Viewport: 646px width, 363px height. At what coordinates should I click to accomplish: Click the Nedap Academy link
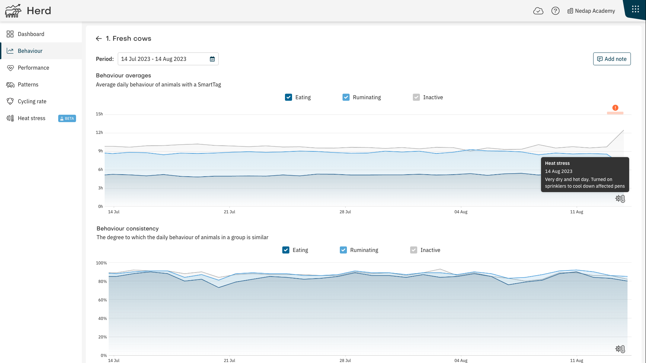click(x=591, y=11)
